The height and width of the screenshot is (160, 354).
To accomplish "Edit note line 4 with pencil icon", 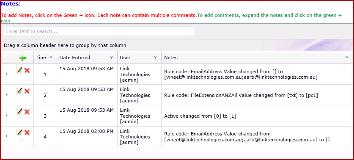I will click(19, 132).
